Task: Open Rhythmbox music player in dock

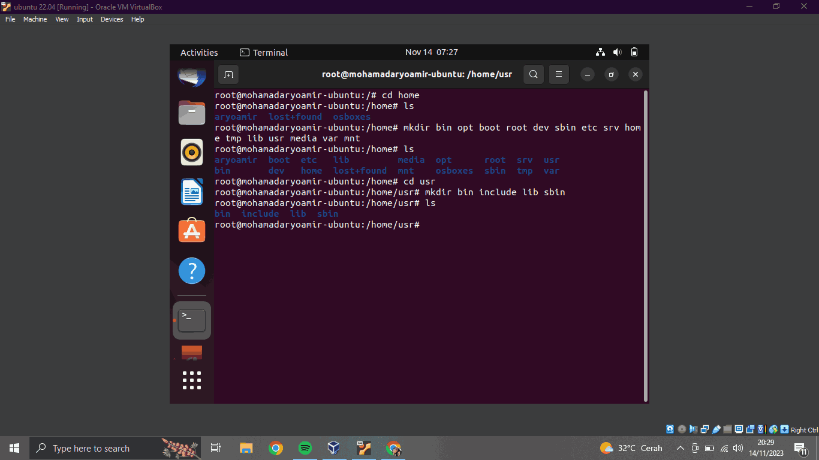Action: 192,152
